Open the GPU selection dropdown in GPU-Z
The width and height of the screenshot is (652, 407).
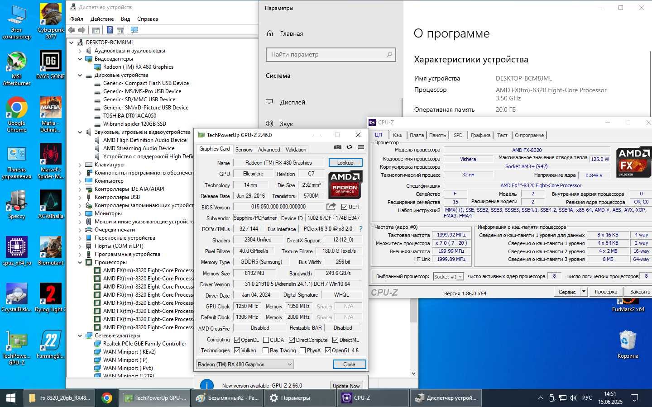tap(245, 364)
